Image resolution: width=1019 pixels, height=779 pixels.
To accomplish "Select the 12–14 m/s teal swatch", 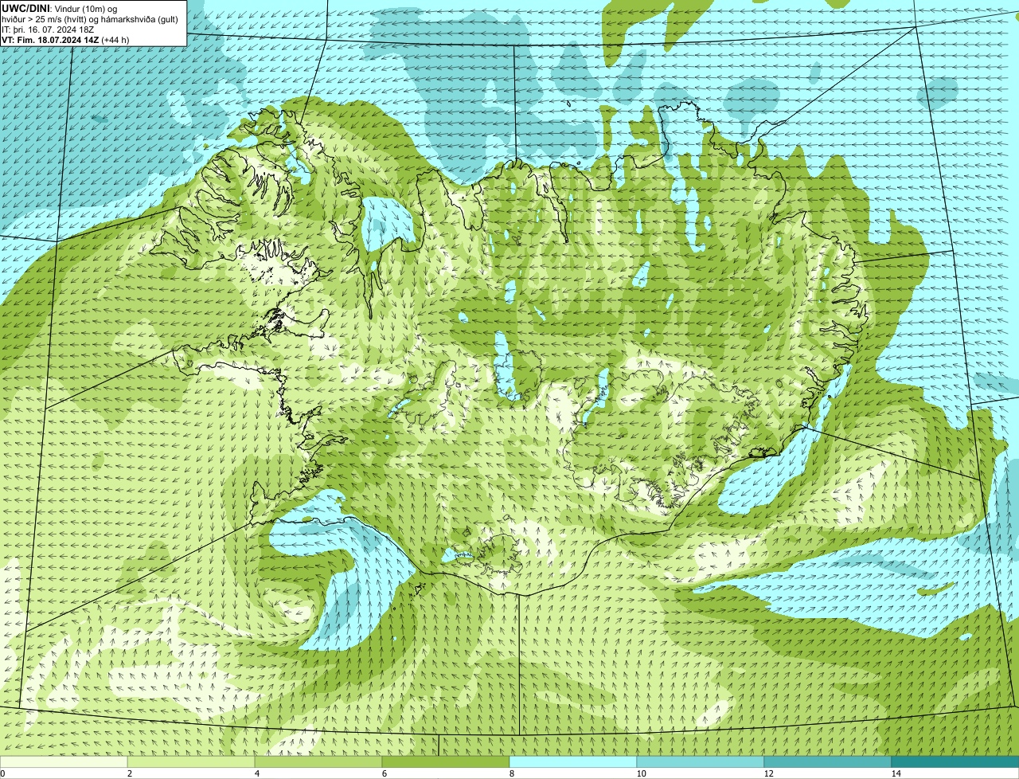I will [828, 761].
